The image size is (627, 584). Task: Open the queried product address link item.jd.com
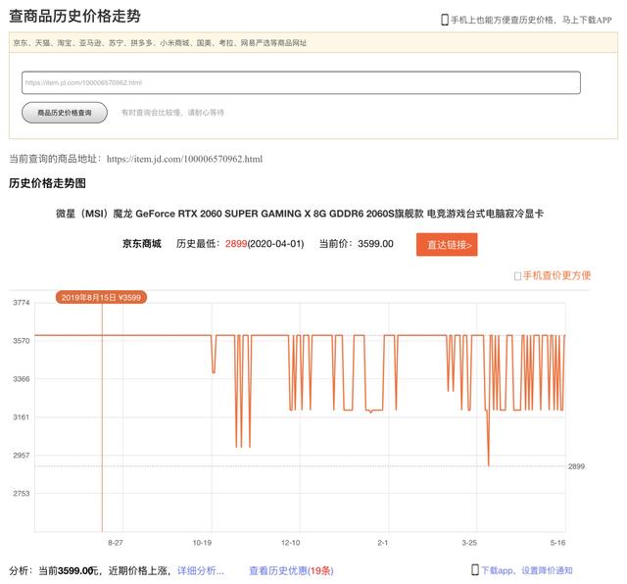pos(184,159)
